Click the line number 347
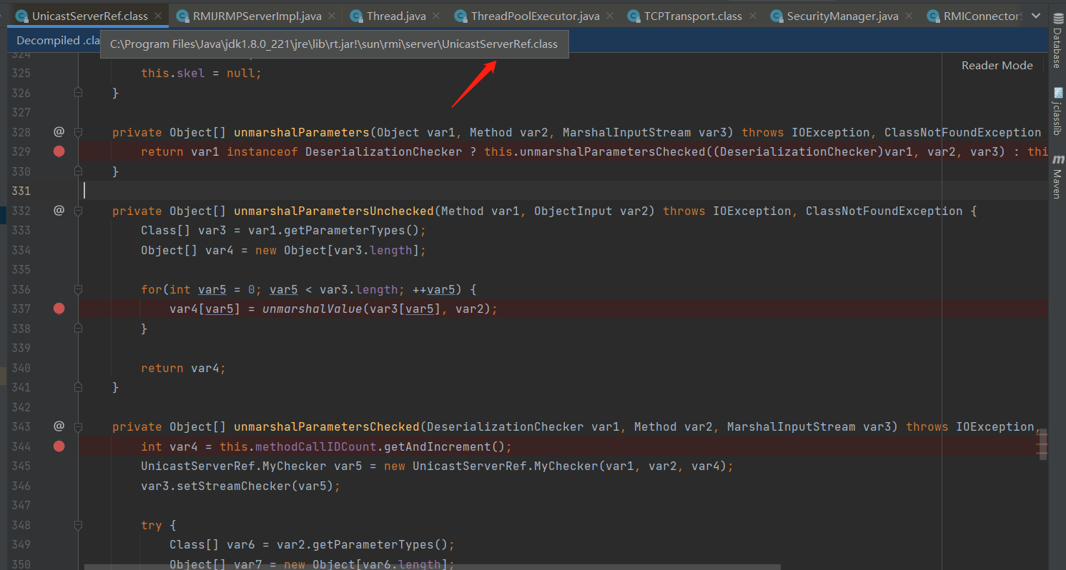Image resolution: width=1066 pixels, height=570 pixels. pos(21,505)
